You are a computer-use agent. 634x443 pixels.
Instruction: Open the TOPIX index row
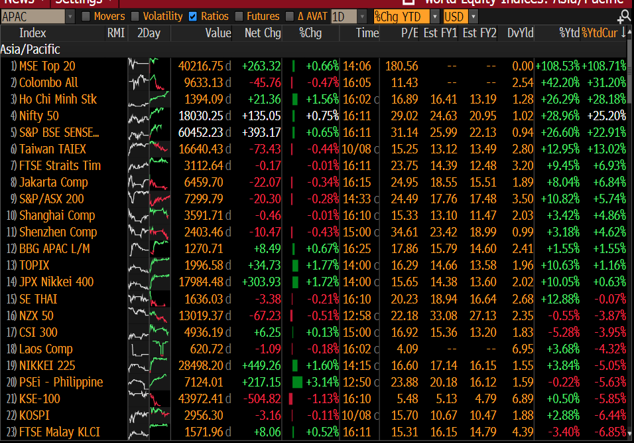pyautogui.click(x=34, y=265)
